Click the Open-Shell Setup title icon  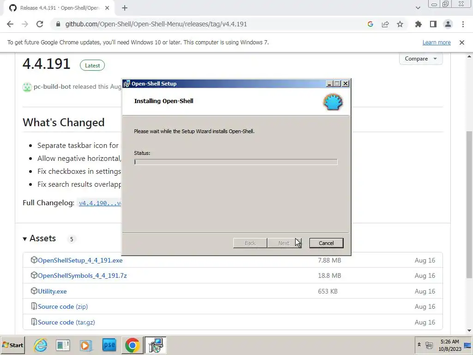pos(127,84)
